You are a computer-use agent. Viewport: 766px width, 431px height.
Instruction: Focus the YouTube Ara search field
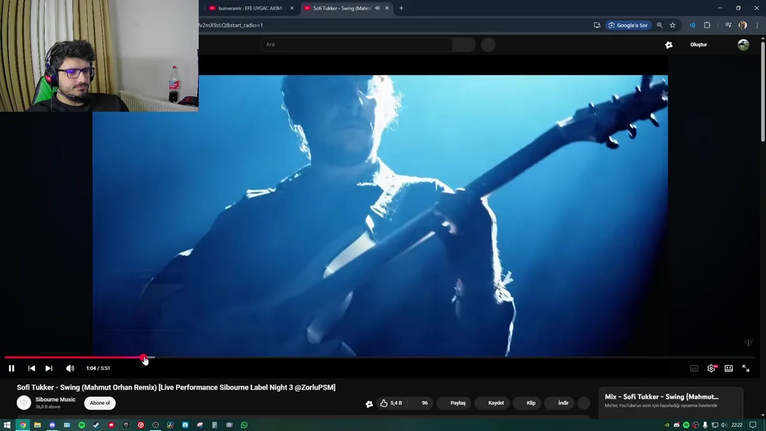(x=357, y=44)
